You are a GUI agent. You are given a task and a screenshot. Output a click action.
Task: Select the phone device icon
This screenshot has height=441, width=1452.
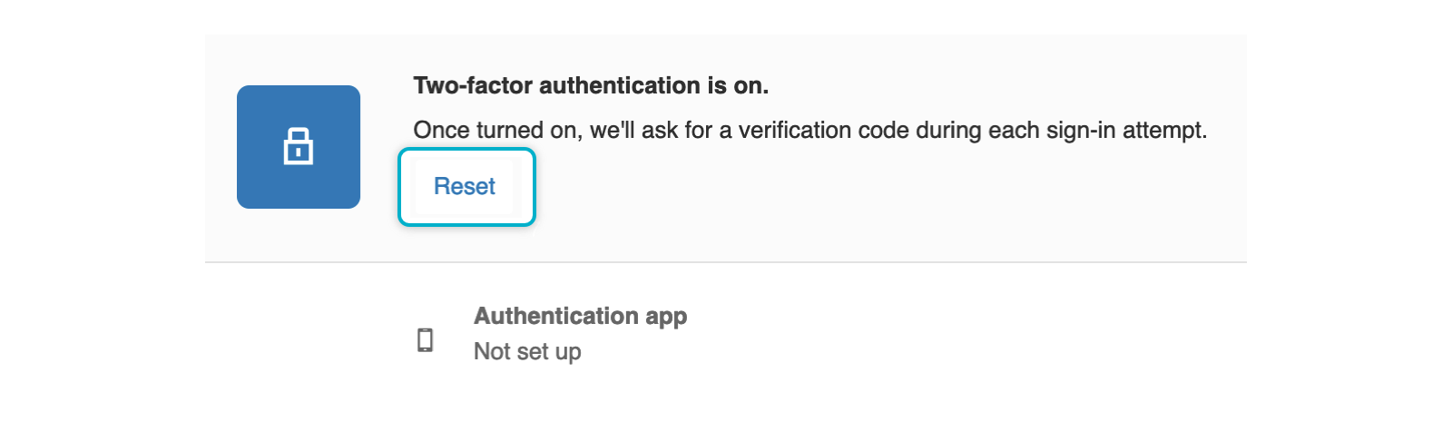tap(425, 340)
